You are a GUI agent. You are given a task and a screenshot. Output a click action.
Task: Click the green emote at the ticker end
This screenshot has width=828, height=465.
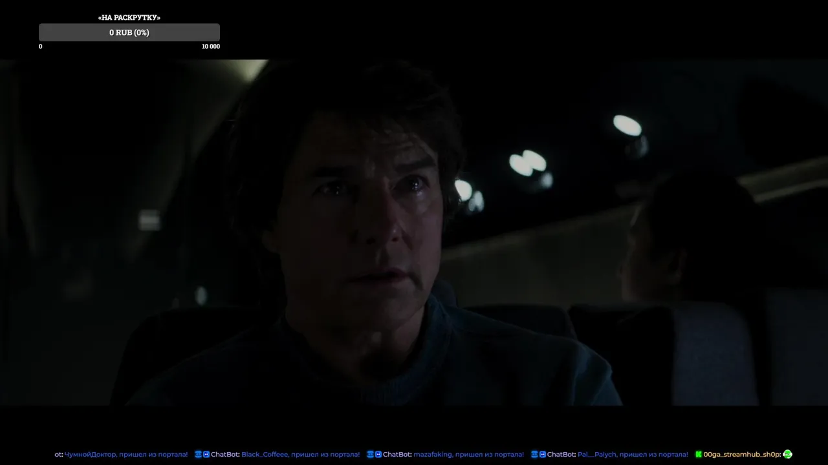point(787,455)
